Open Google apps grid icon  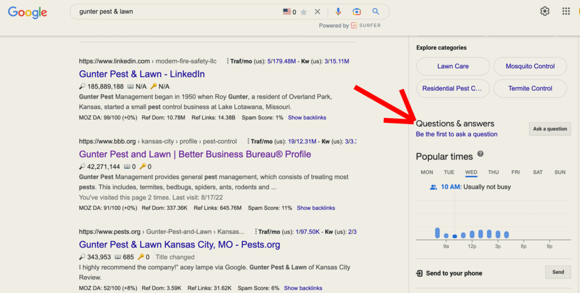pyautogui.click(x=566, y=11)
